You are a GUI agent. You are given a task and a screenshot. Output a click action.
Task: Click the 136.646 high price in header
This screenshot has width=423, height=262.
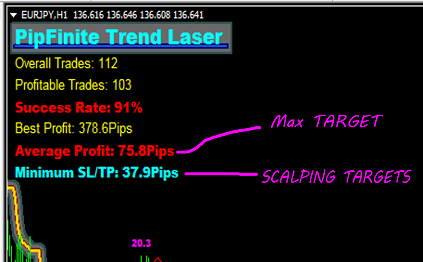coord(122,15)
